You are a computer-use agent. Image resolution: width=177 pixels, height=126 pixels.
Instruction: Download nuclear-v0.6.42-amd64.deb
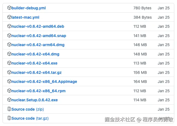click(x=38, y=26)
